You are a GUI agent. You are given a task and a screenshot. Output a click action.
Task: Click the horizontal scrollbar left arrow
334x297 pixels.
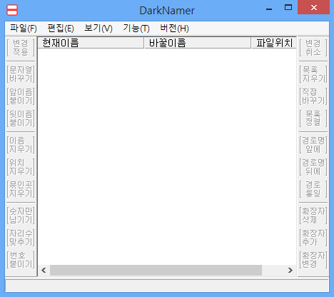tap(44, 270)
